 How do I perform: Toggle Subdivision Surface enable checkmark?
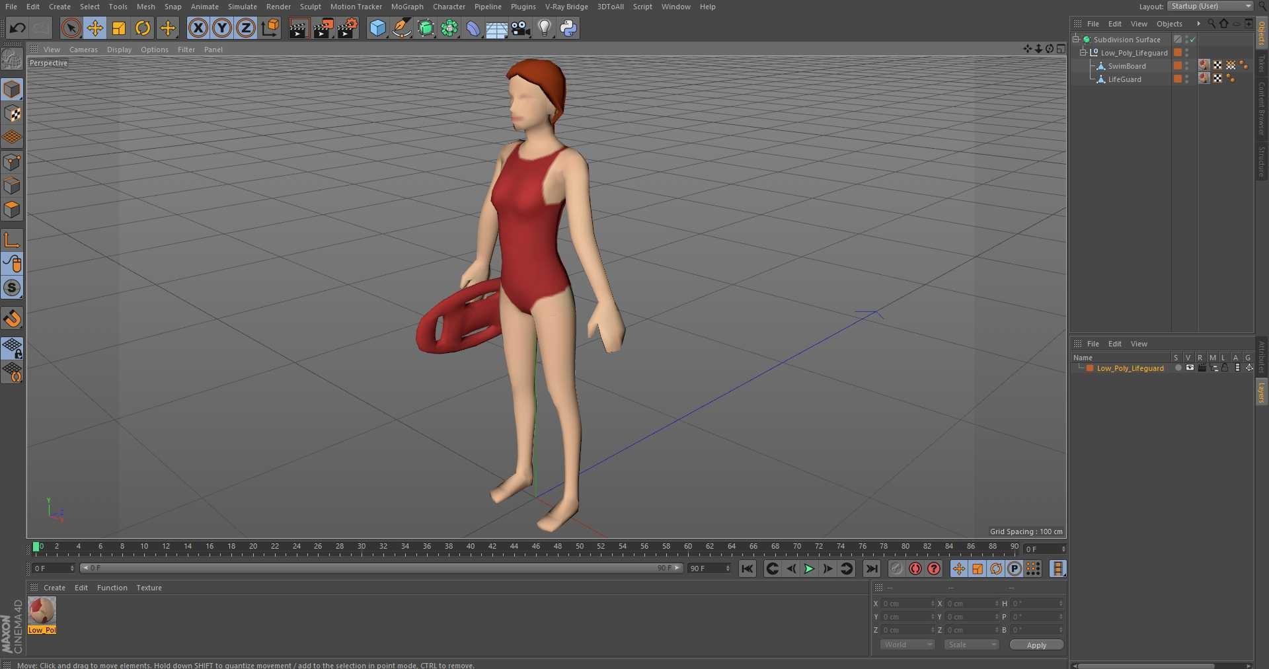pyautogui.click(x=1193, y=40)
